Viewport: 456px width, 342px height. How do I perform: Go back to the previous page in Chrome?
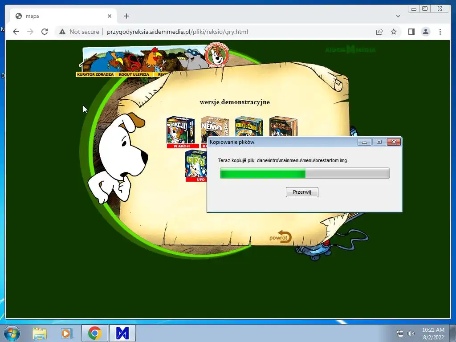pos(16,32)
